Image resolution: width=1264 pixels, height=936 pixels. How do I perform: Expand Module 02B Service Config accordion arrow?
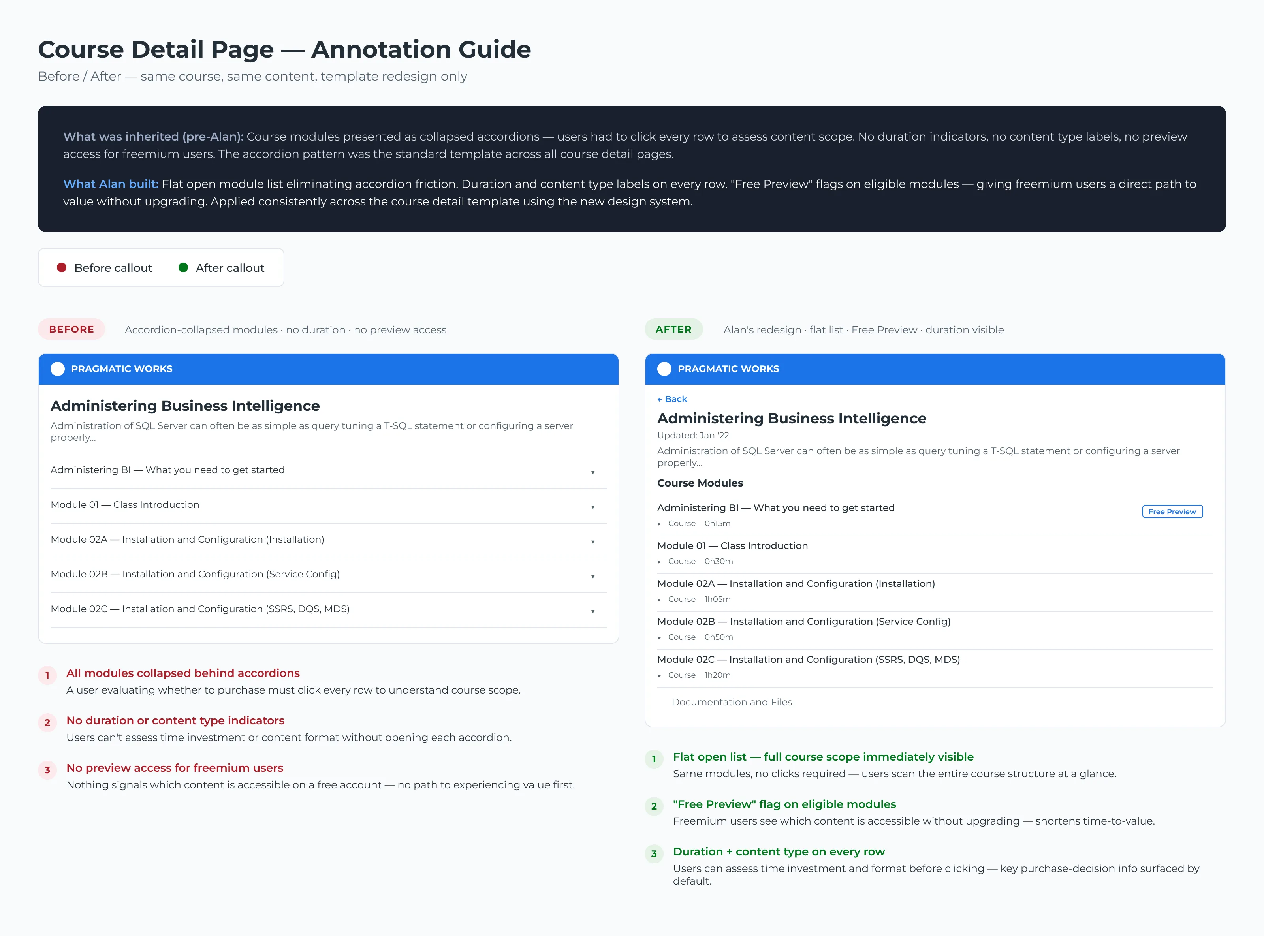click(x=592, y=576)
